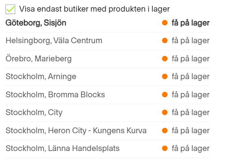Click orange stock dot for Stockholm, City

(x=165, y=113)
